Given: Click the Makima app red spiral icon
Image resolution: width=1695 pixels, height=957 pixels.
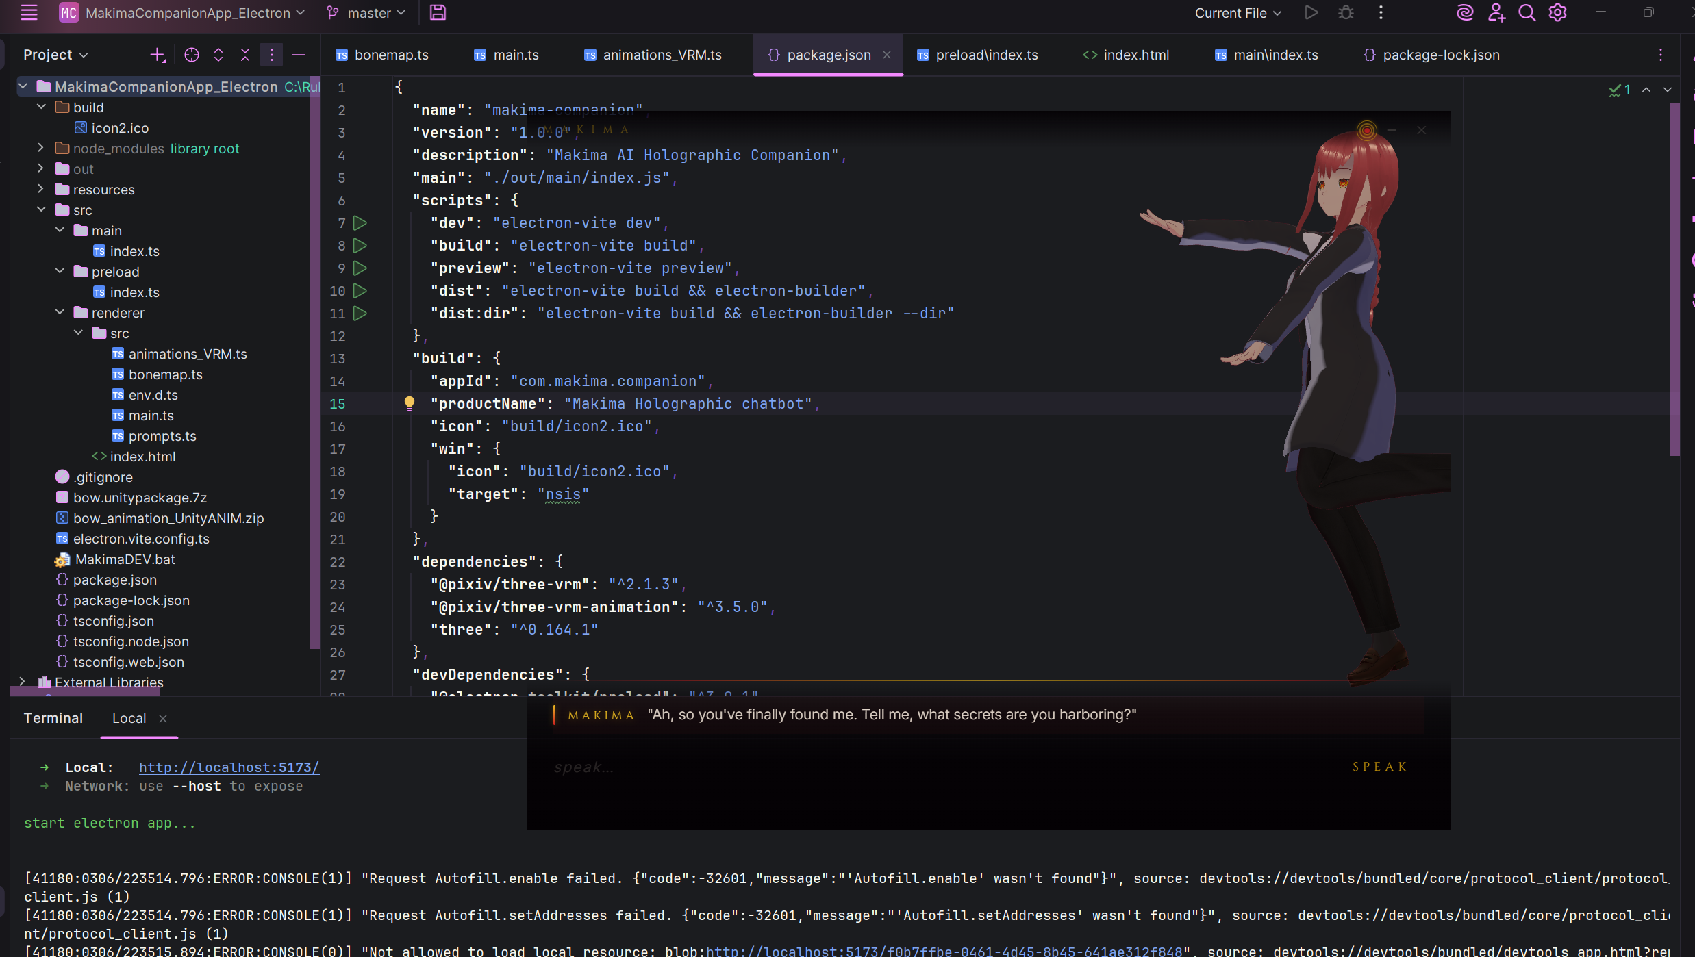Looking at the screenshot, I should tap(1366, 130).
